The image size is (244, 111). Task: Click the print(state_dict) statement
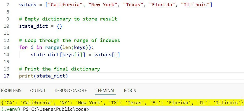[x=43, y=76]
